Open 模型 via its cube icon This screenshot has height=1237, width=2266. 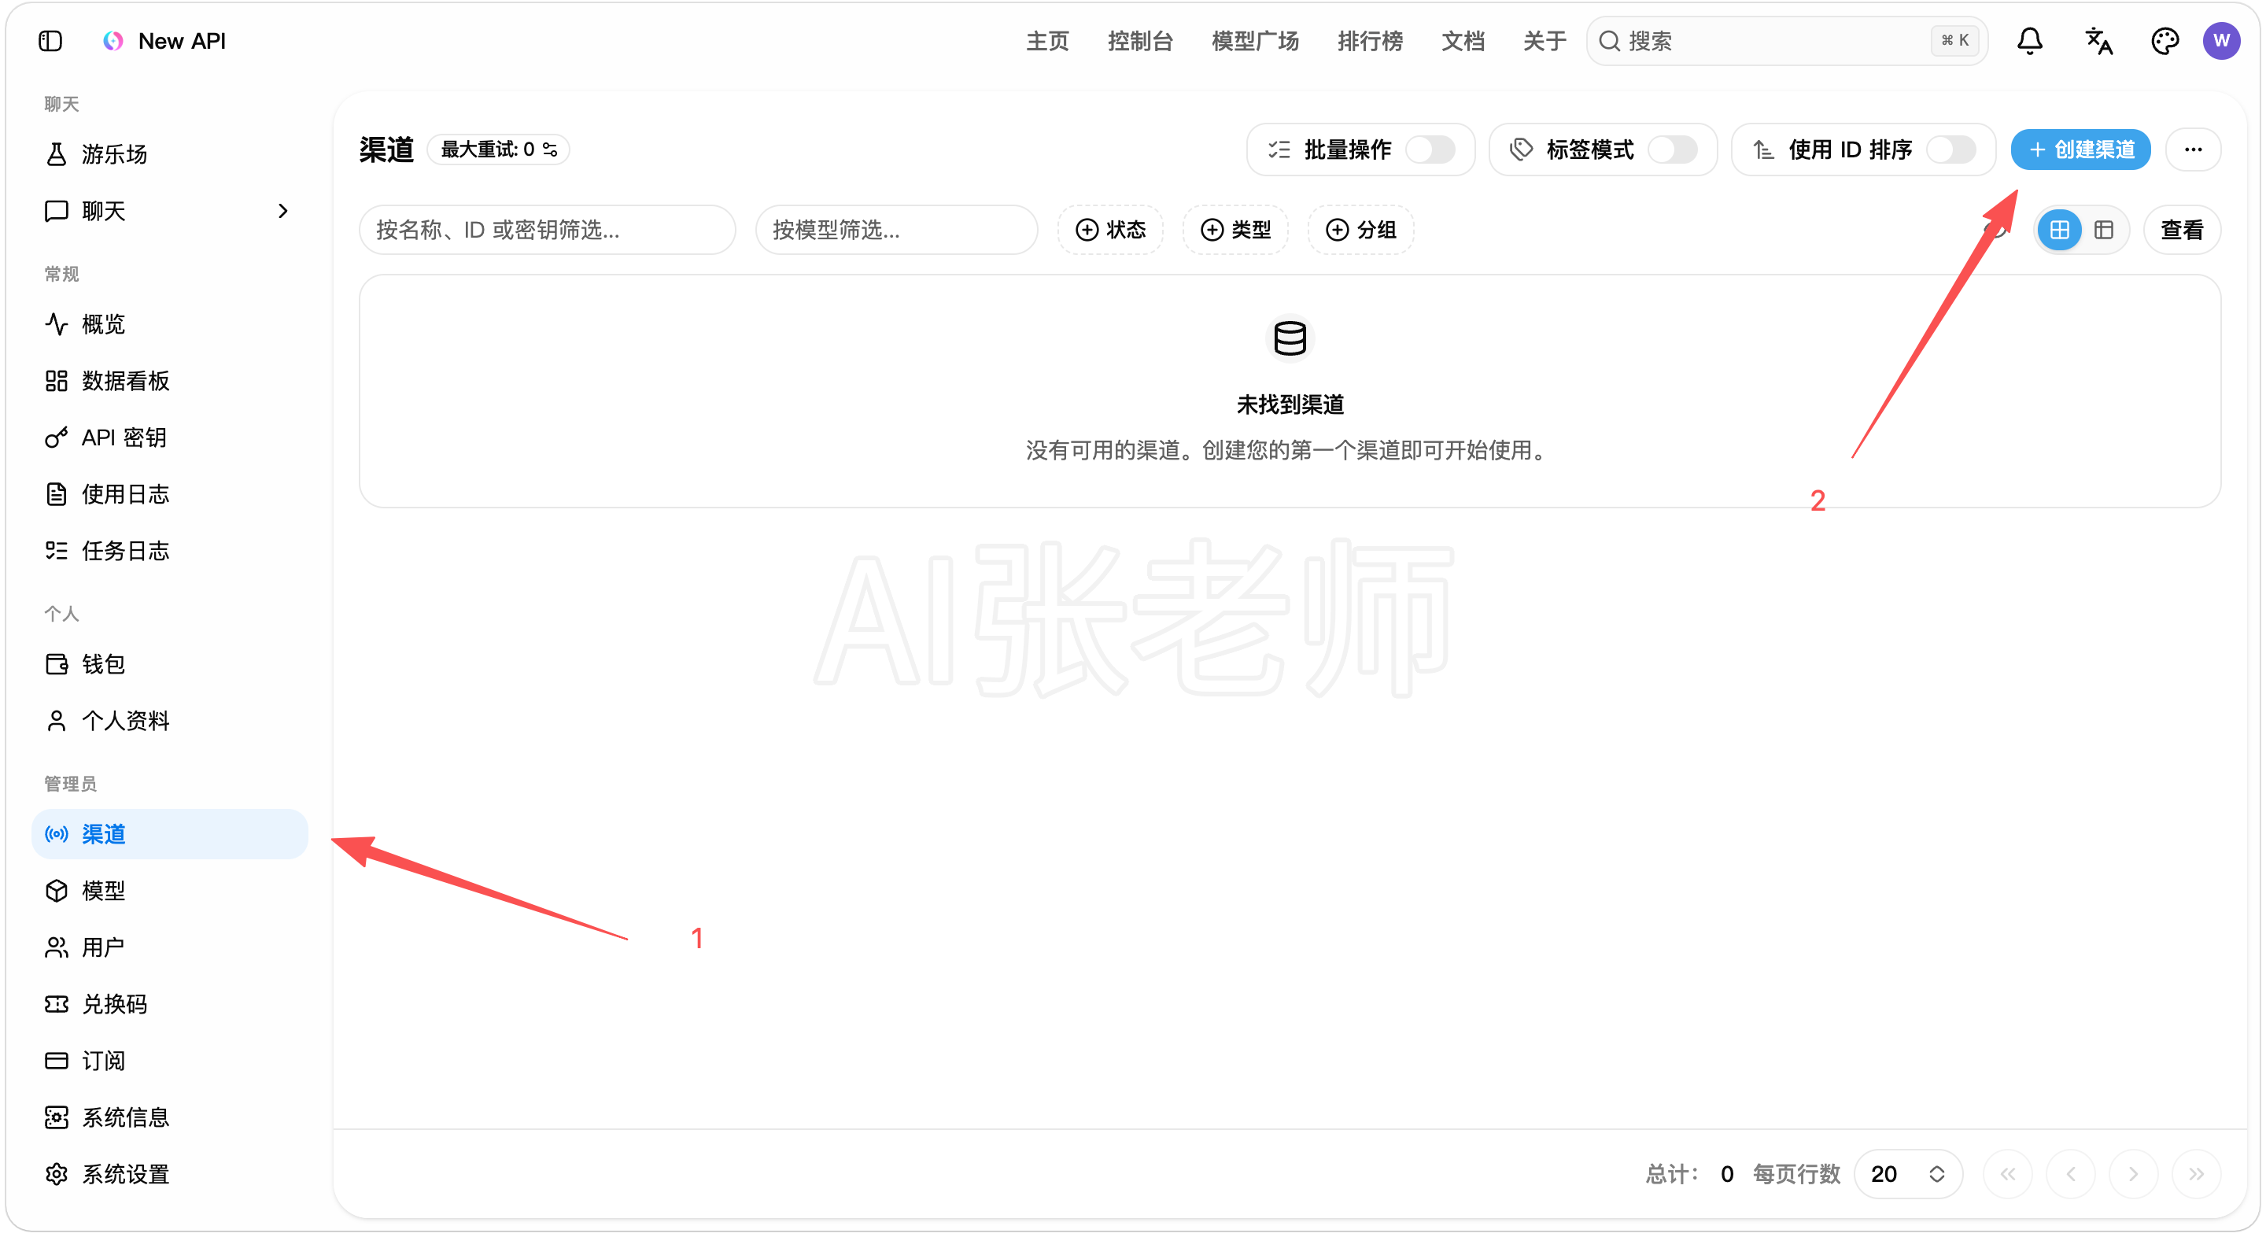(57, 890)
